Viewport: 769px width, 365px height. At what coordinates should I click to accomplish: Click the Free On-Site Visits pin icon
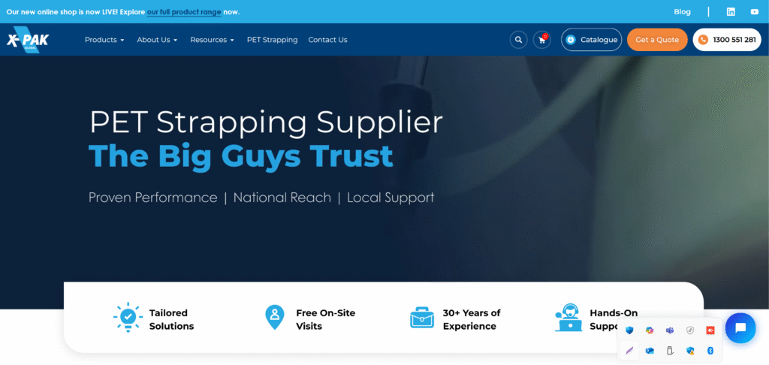(x=275, y=317)
